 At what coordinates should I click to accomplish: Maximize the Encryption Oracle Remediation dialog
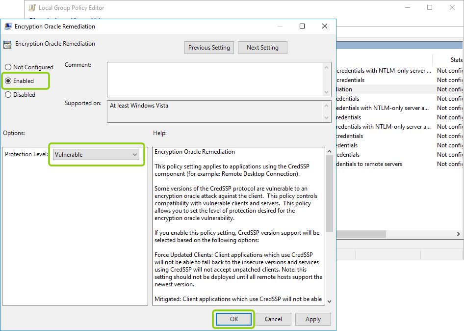click(302, 26)
